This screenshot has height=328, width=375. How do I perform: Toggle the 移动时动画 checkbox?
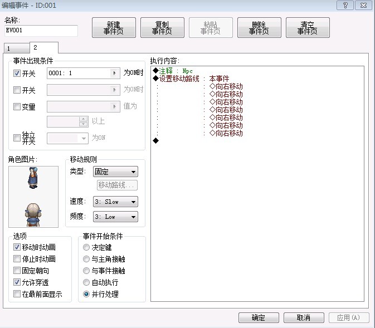click(x=17, y=247)
